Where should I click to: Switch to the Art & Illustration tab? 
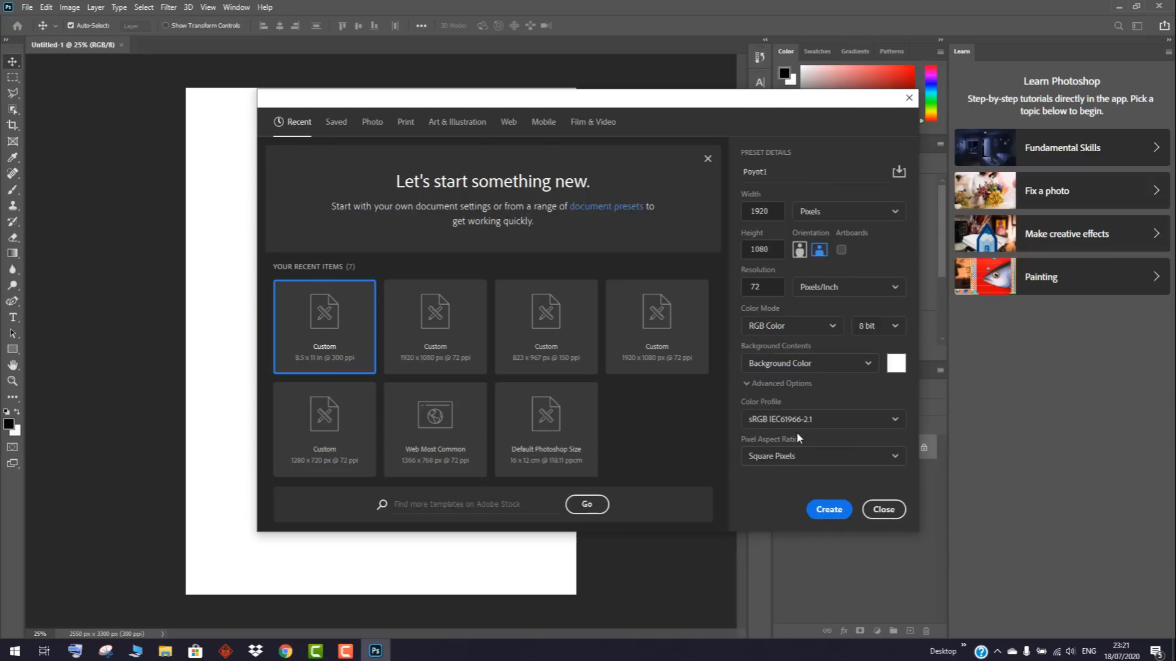point(457,122)
